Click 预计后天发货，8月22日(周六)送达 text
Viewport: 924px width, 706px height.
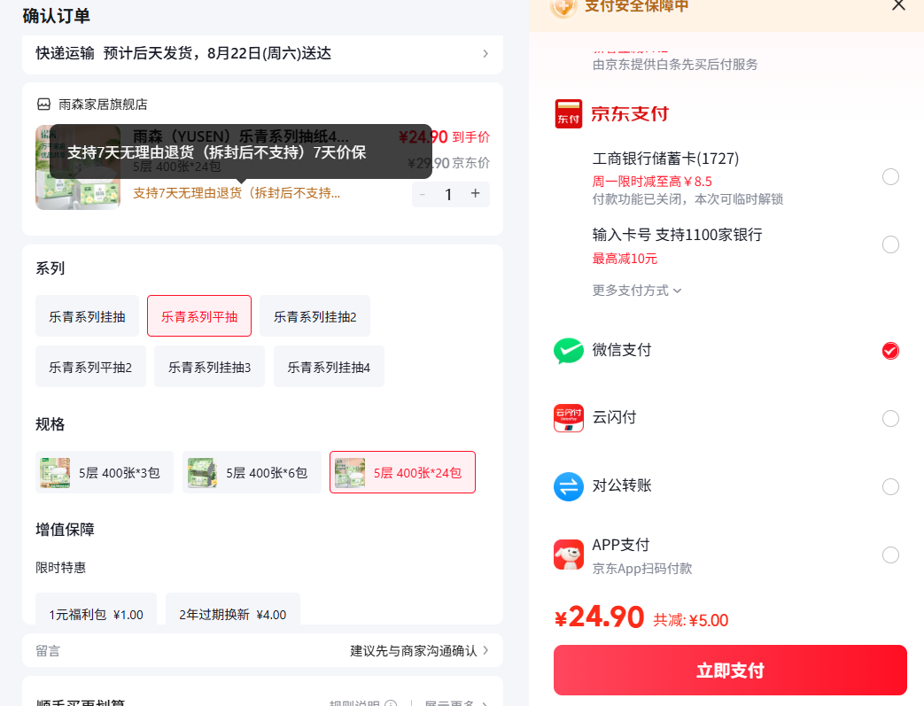click(x=217, y=53)
